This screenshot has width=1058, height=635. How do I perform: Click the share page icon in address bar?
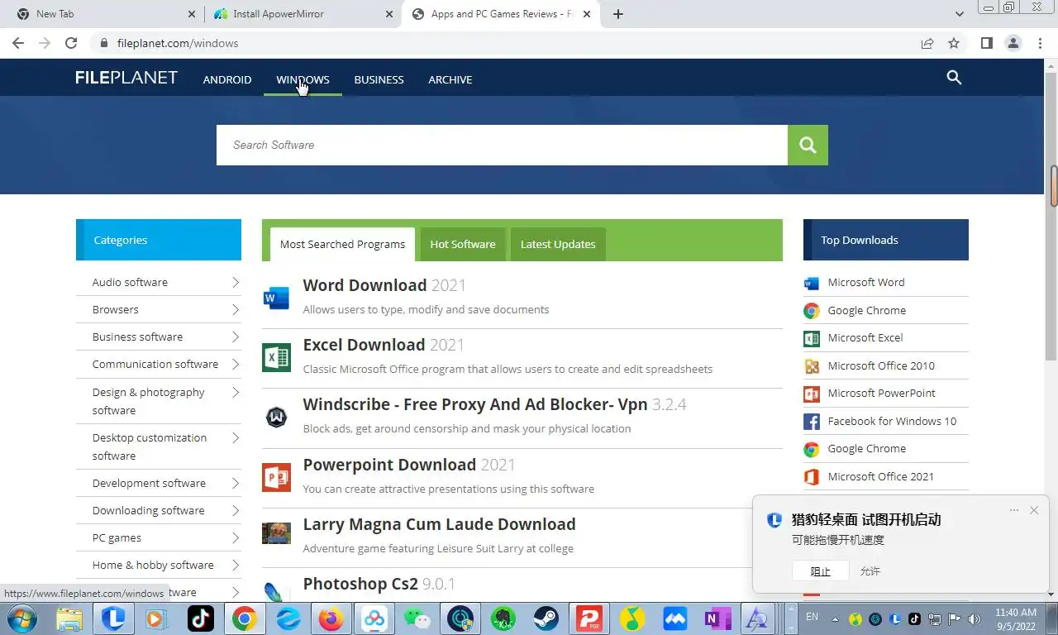[927, 43]
